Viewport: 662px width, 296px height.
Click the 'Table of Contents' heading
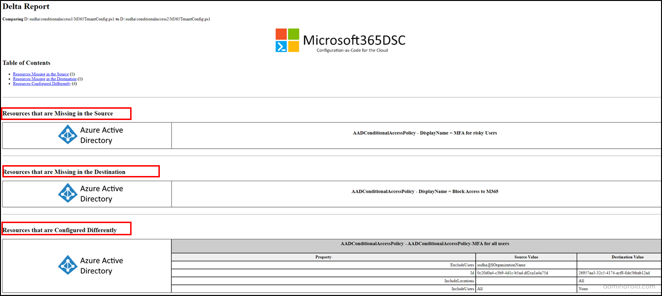pos(26,63)
